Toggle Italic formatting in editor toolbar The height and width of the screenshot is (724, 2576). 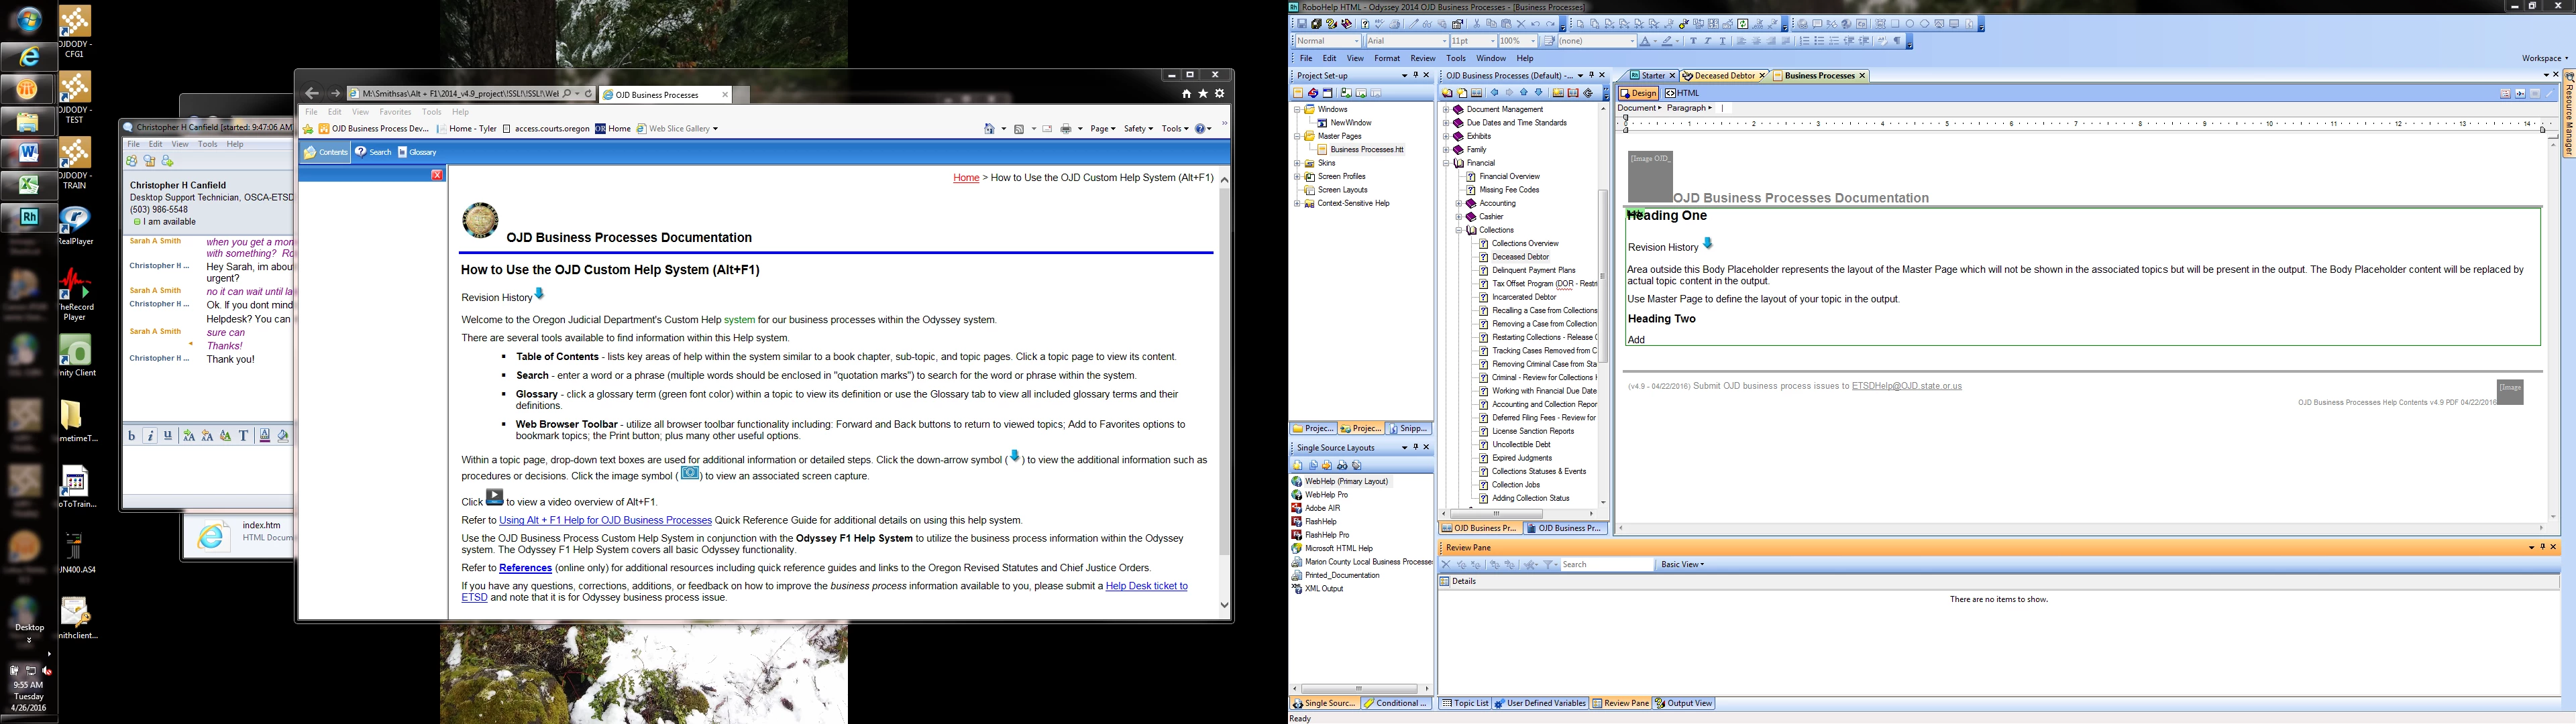pyautogui.click(x=1708, y=41)
